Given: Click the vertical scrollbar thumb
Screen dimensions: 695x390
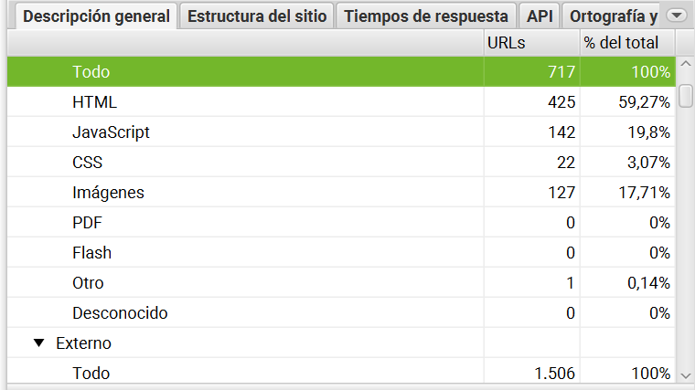Looking at the screenshot, I should point(686,96).
